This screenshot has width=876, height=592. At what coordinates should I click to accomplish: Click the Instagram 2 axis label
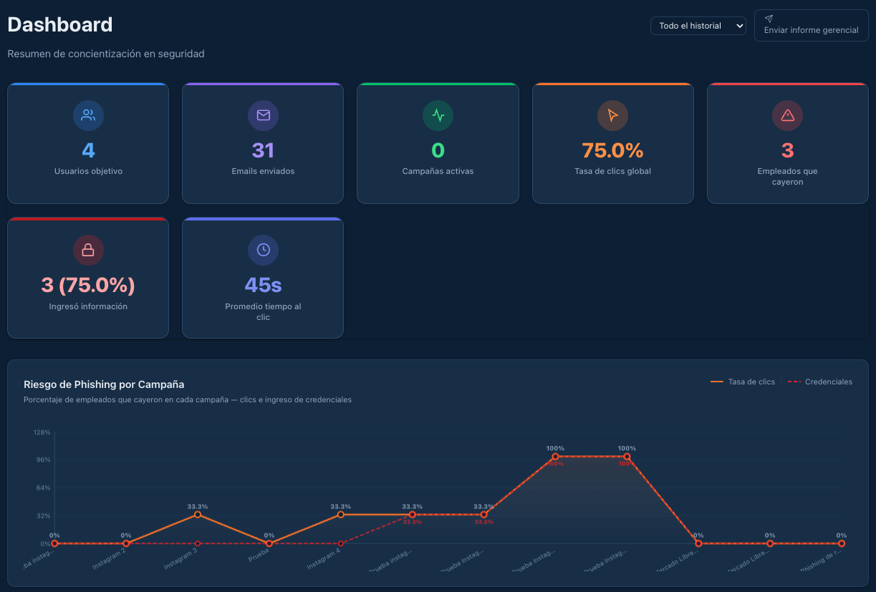pyautogui.click(x=110, y=559)
